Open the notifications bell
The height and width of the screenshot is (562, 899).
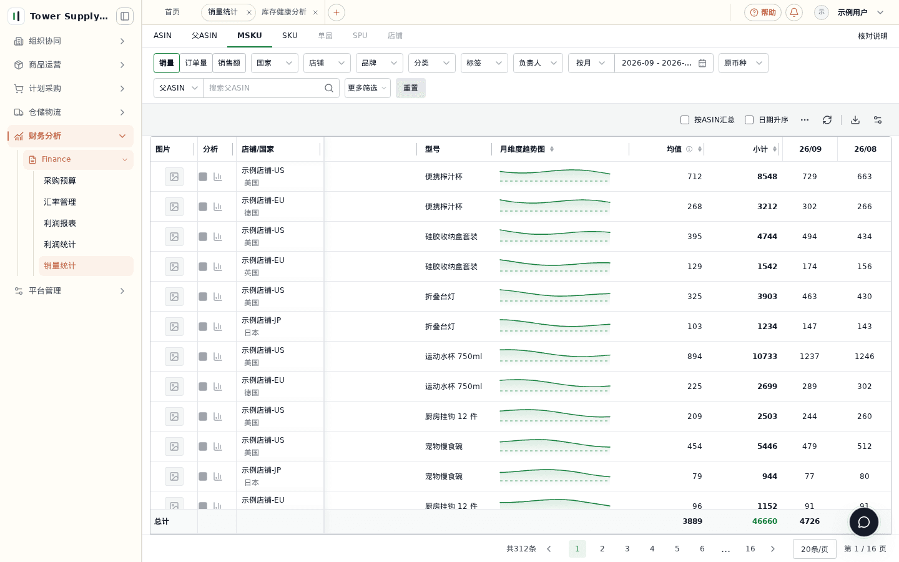[x=794, y=12]
